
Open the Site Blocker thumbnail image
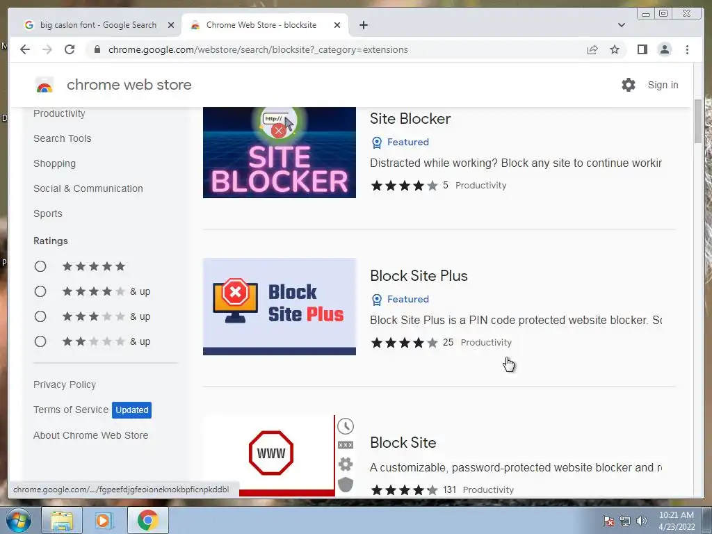pos(280,152)
